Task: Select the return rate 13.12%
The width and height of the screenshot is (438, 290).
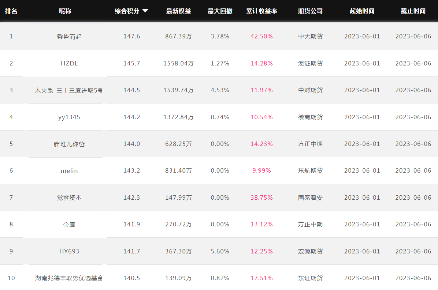Action: (x=261, y=225)
